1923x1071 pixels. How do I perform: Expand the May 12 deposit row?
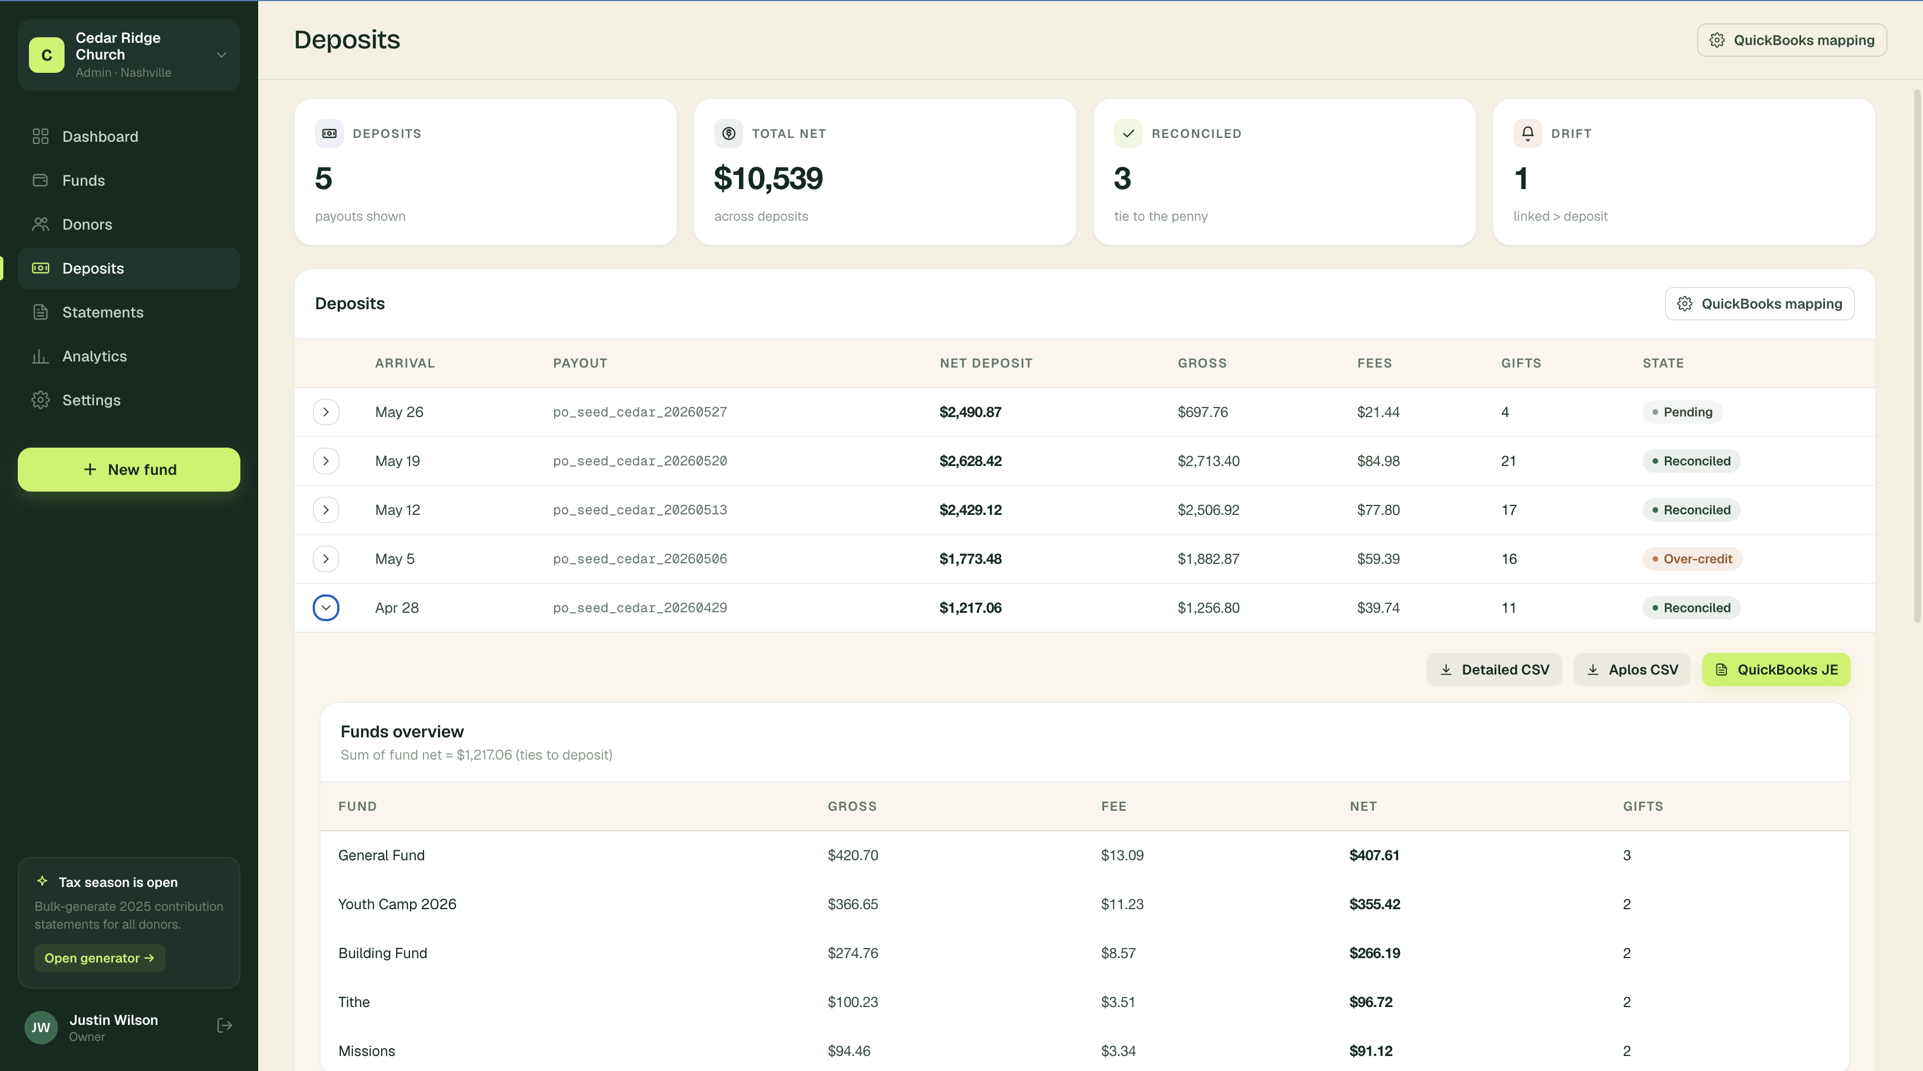click(326, 510)
